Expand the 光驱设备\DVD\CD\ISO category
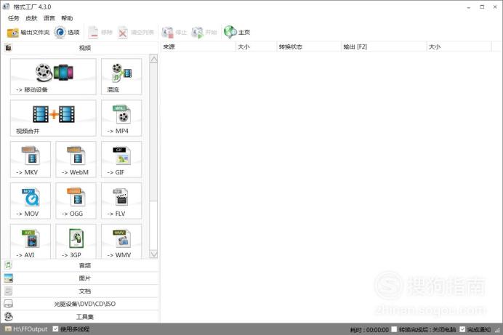 point(80,304)
